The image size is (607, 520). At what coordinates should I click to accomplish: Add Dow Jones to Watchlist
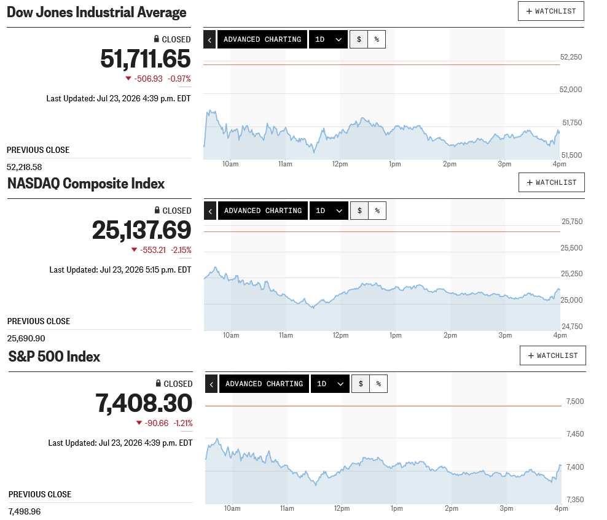click(x=551, y=11)
